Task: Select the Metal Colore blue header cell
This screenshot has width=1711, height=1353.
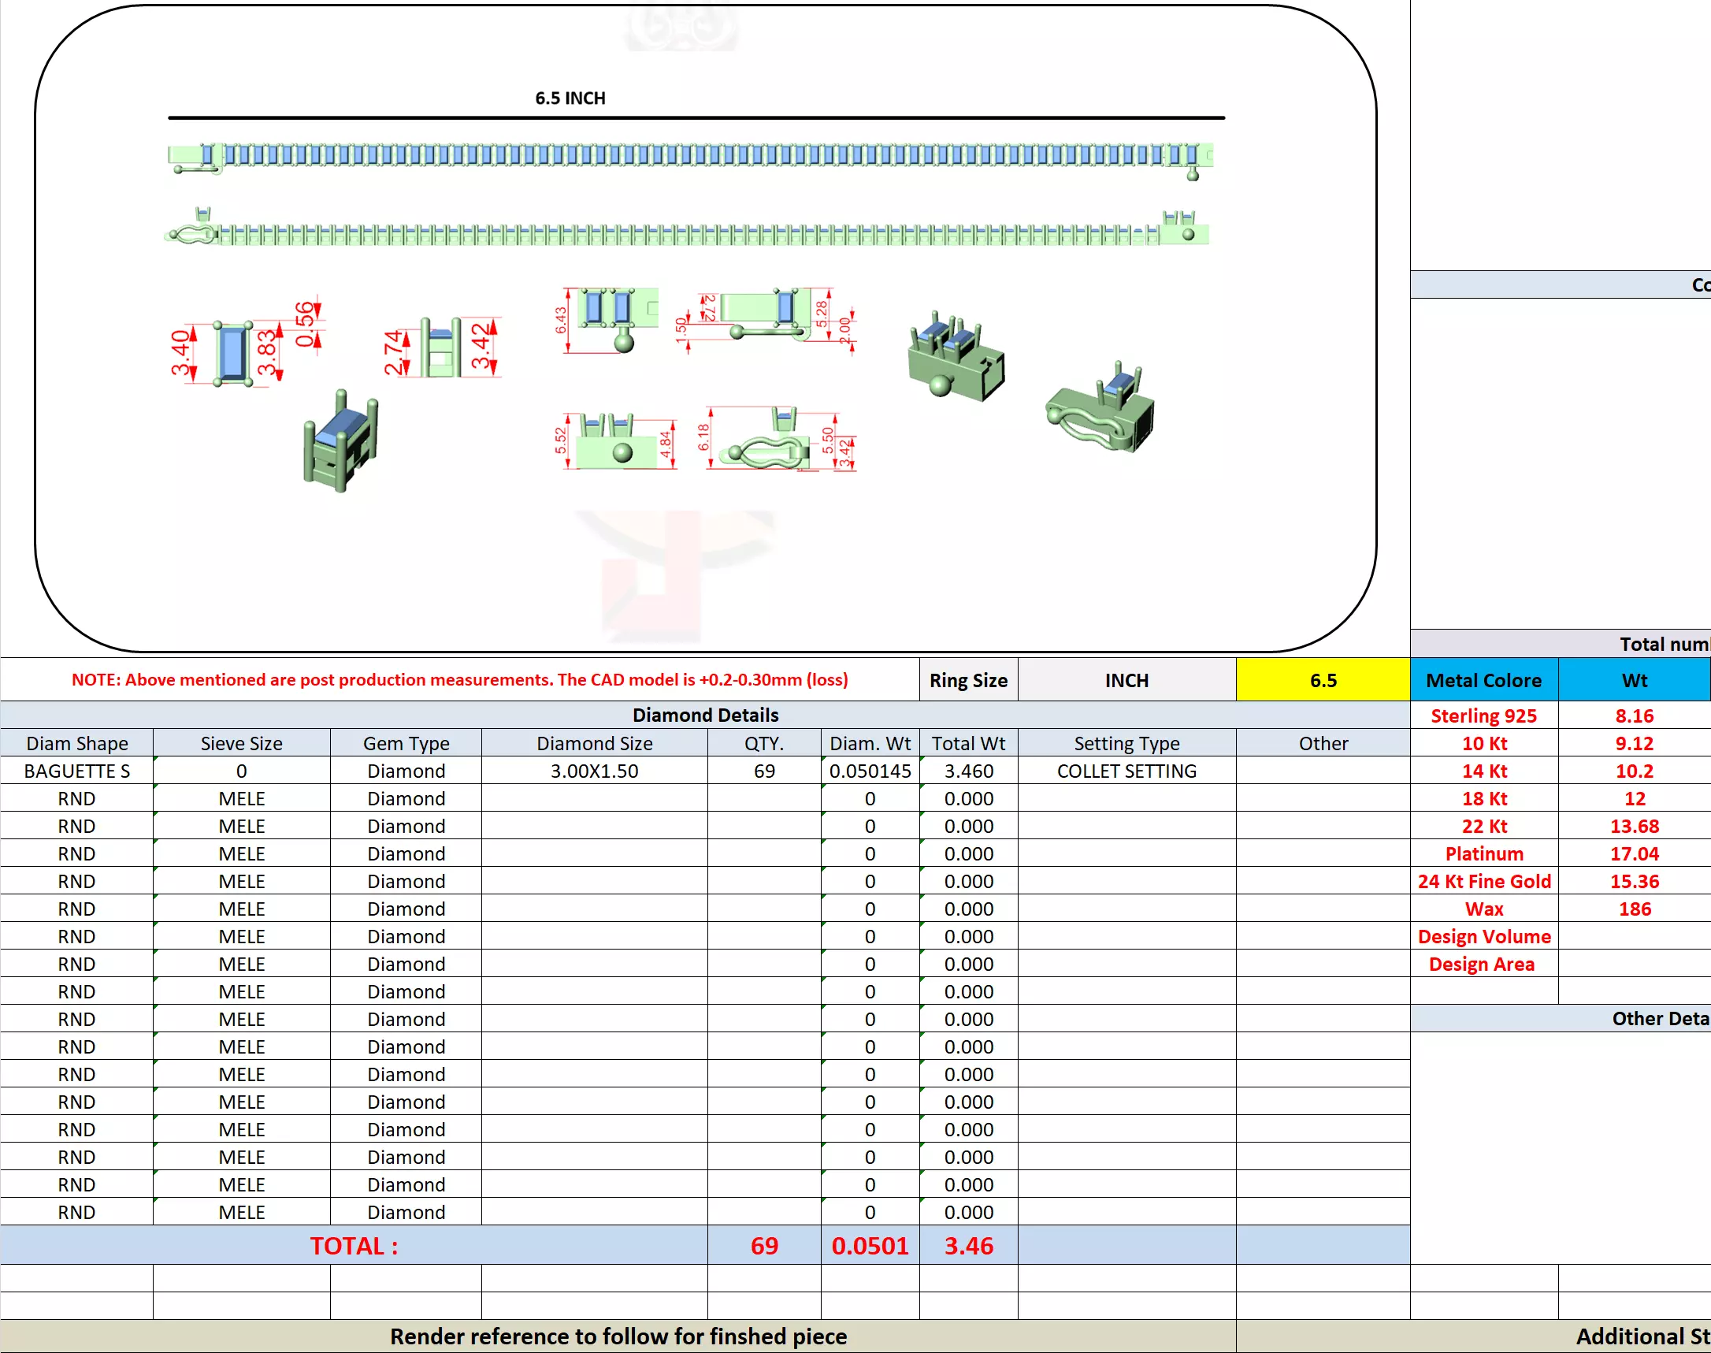Action: coord(1483,681)
